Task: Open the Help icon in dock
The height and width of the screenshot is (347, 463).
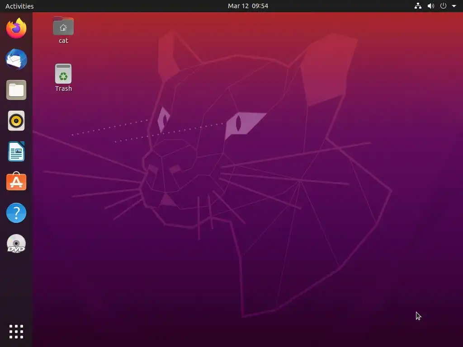Action: pyautogui.click(x=16, y=213)
